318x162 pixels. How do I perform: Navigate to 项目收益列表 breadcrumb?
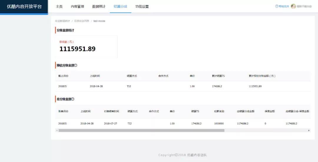82,21
